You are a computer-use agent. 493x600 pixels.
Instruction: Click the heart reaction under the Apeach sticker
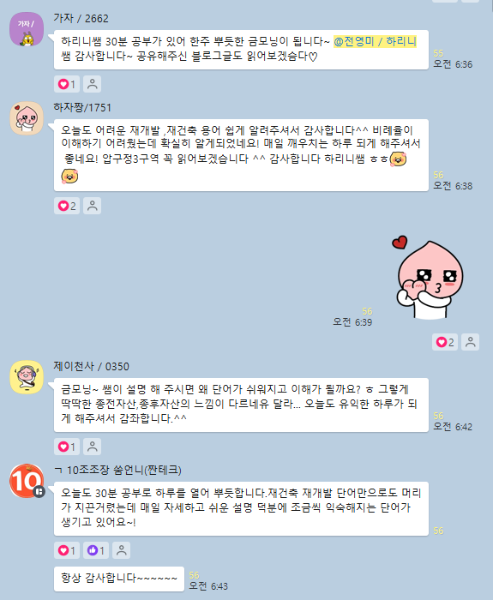445,342
